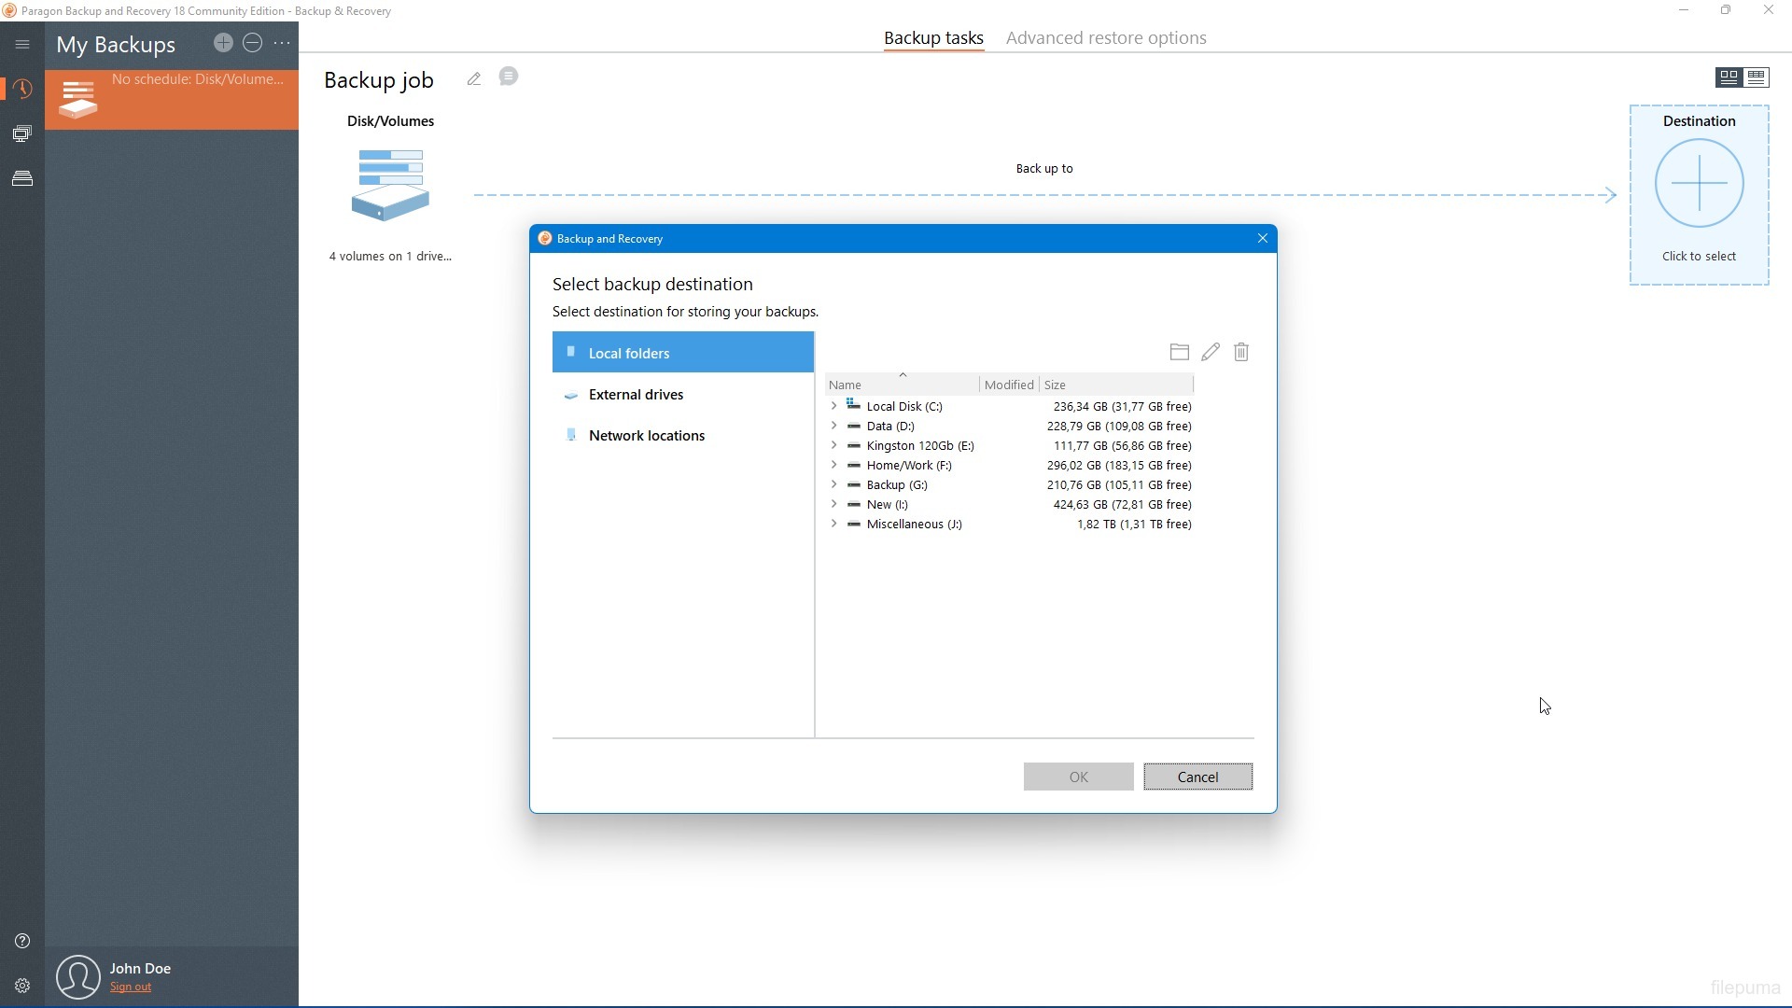Screen dimensions: 1792x1008
Task: Click the Sign out link
Action: coord(131,987)
